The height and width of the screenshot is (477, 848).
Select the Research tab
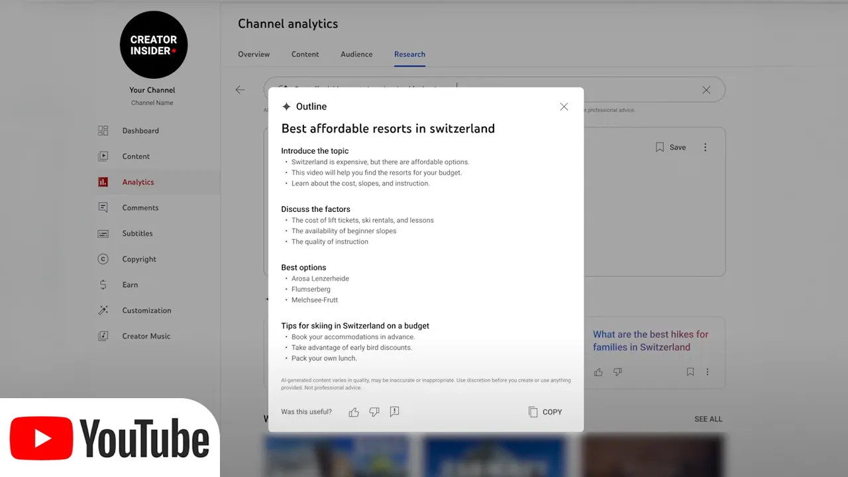pyautogui.click(x=409, y=54)
